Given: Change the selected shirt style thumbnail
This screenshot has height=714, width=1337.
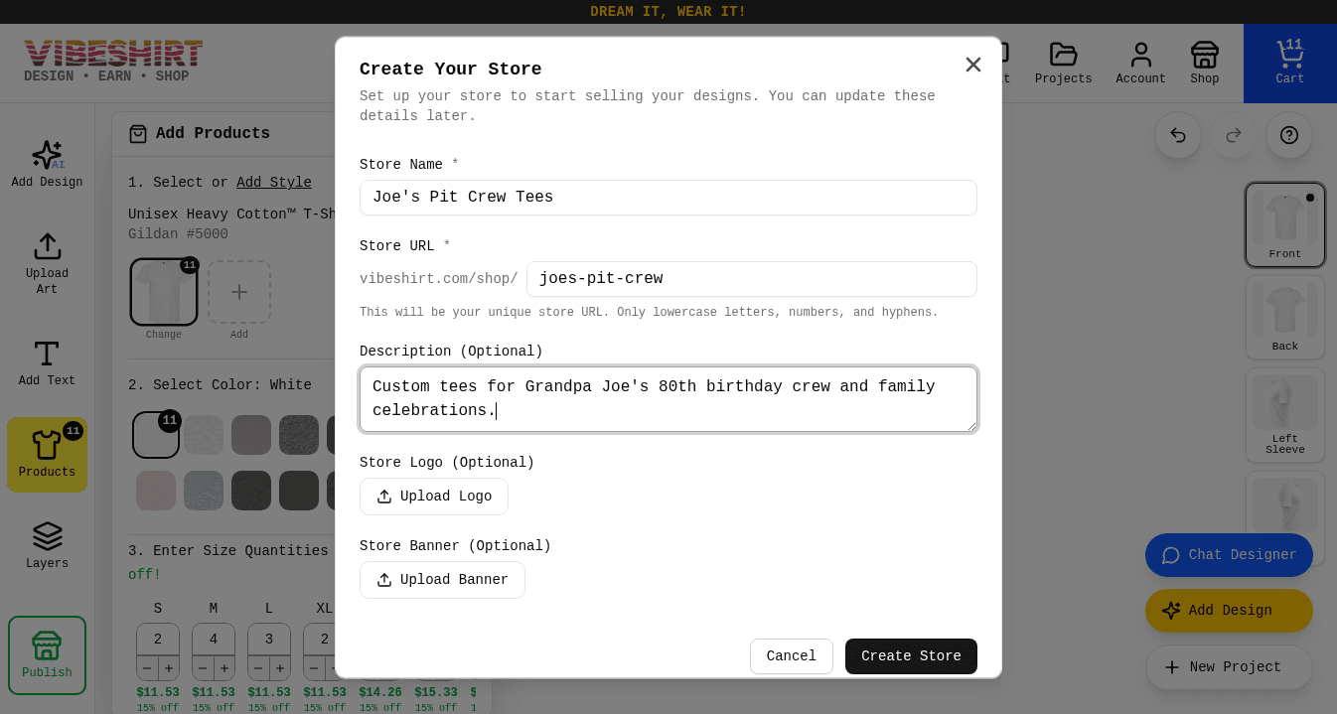Looking at the screenshot, I should pyautogui.click(x=164, y=293).
